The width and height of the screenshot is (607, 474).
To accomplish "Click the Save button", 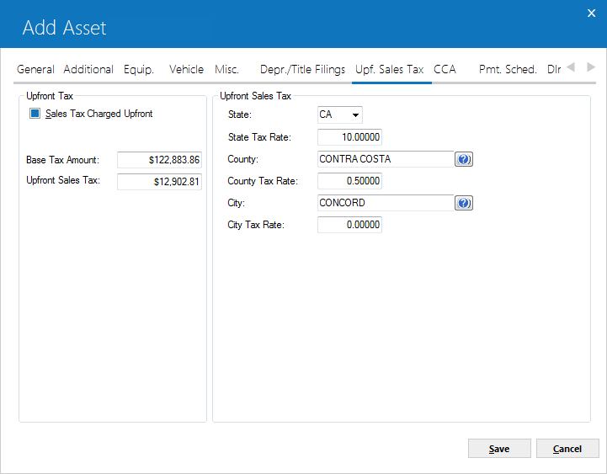I will [499, 449].
